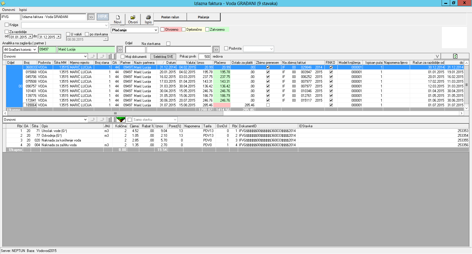Enable the Podvrsta checkbox
This screenshot has height=254, width=472.
(226, 48)
